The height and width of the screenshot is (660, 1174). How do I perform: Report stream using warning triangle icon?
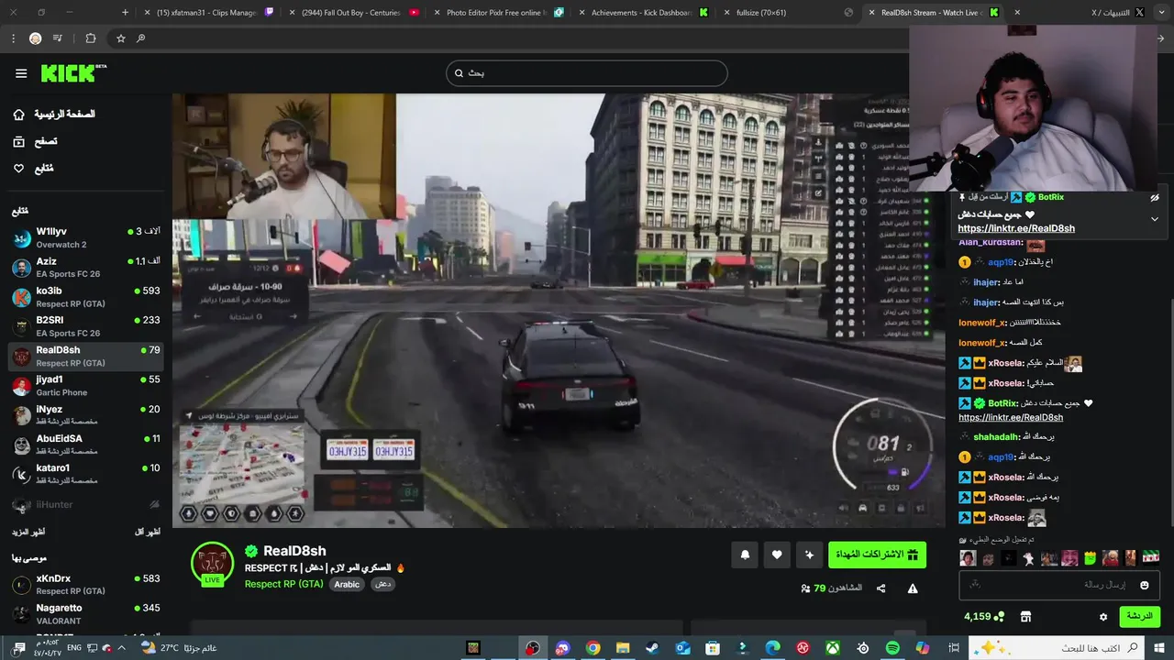point(913,588)
